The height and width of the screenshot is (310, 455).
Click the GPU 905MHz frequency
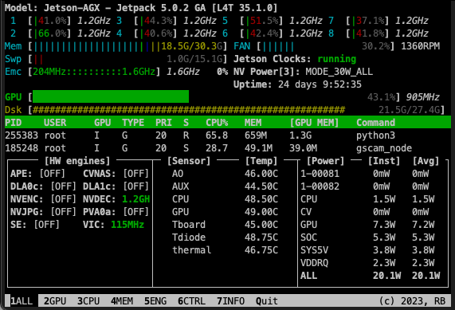point(423,97)
